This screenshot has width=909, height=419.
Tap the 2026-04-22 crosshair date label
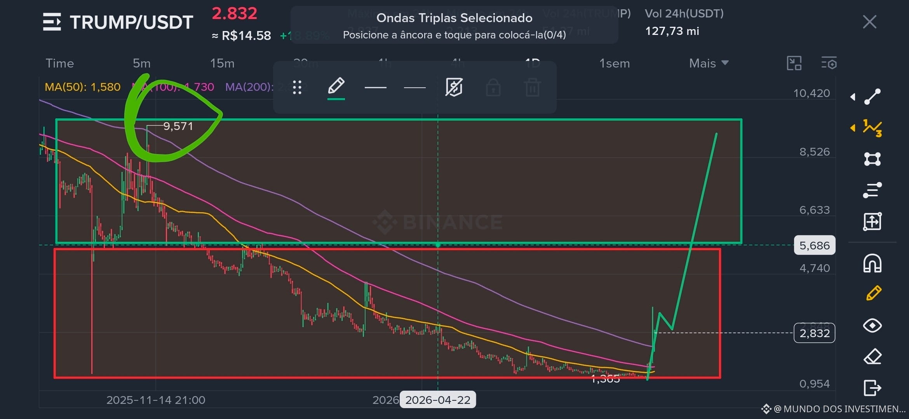point(438,400)
